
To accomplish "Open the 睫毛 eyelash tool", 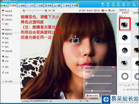I will tap(5, 42).
